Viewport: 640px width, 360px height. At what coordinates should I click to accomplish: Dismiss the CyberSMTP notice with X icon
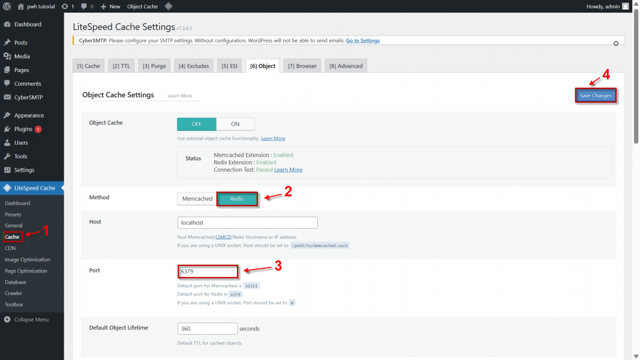point(616,43)
